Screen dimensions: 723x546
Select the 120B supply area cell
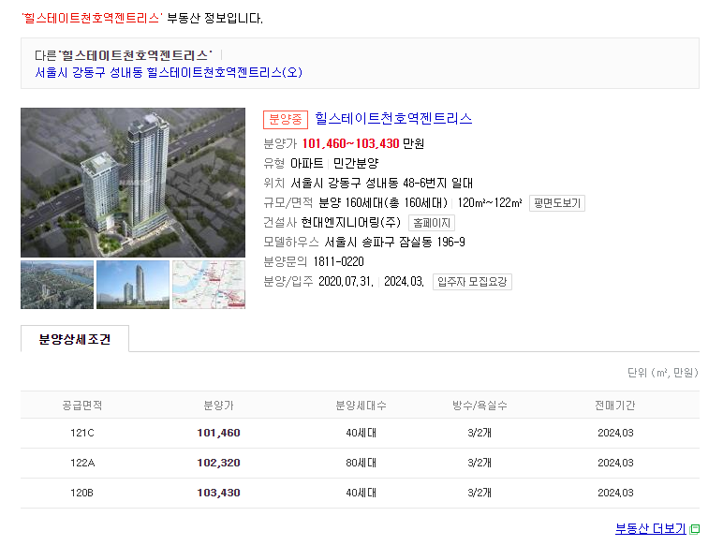pos(82,493)
